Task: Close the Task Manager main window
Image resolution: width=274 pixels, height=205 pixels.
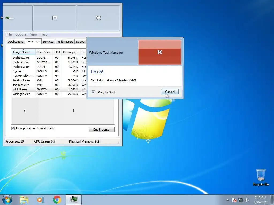Action: coord(98,18)
